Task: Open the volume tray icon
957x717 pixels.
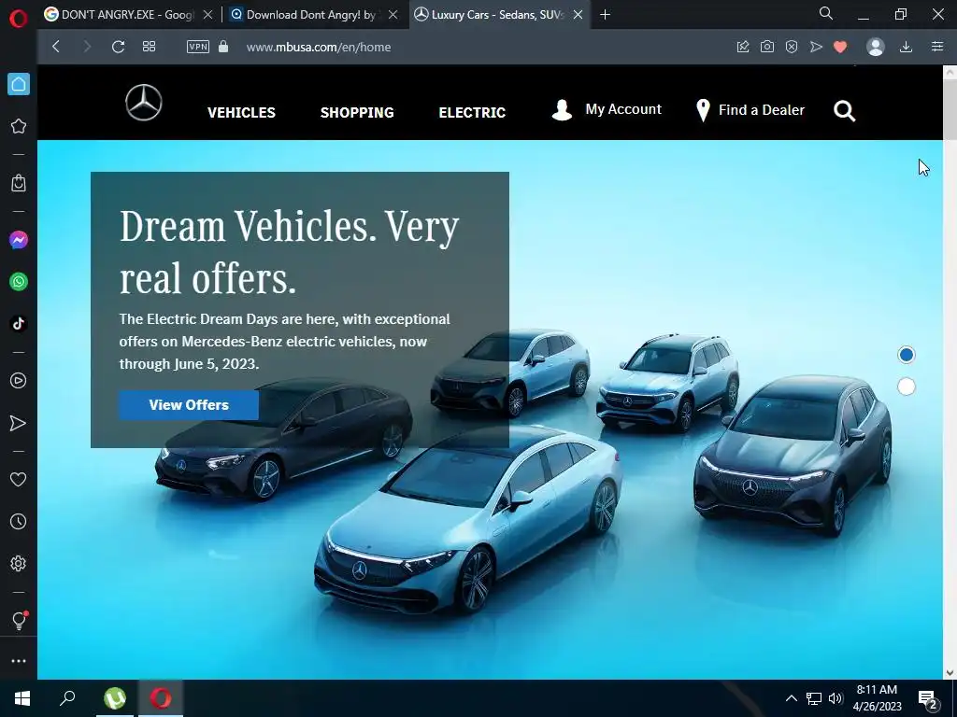Action: click(x=836, y=698)
